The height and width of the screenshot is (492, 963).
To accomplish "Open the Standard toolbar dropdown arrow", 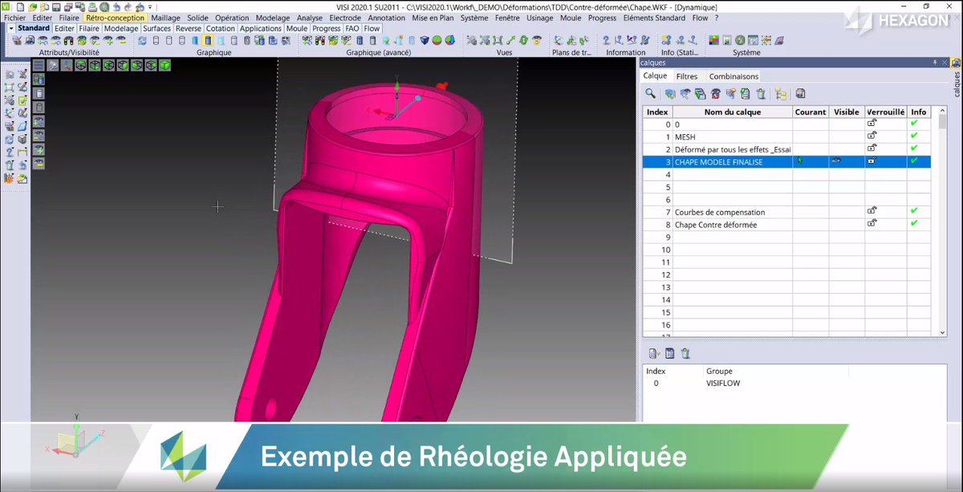I will [10, 26].
